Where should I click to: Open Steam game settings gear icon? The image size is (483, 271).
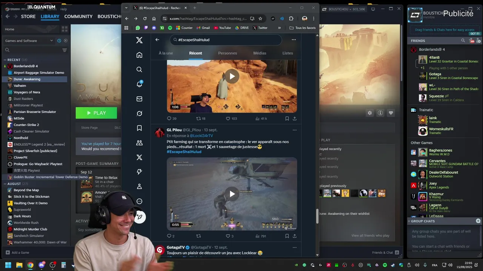point(370,113)
